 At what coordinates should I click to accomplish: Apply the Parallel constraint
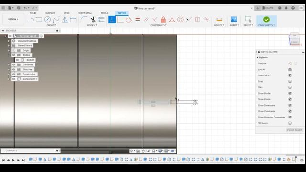[146, 20]
